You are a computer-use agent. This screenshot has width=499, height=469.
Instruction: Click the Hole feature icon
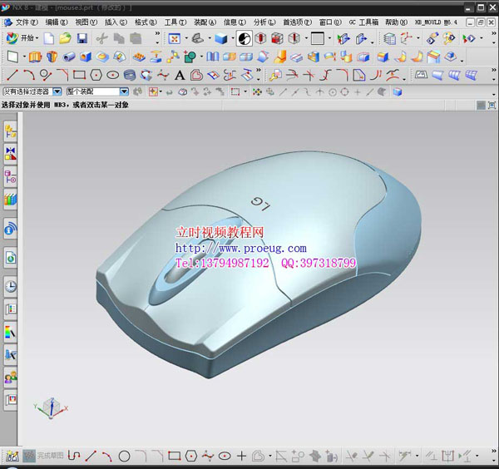[86, 57]
